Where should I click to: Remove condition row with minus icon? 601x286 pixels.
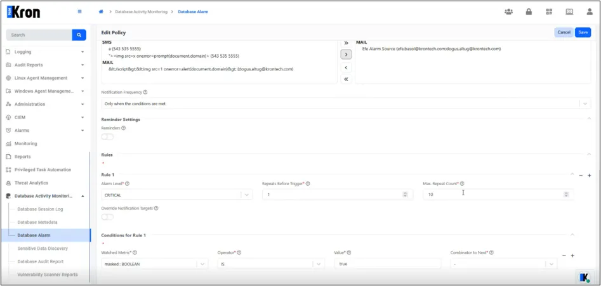[x=564, y=256]
